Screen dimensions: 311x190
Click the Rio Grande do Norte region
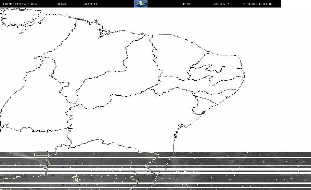click(x=226, y=62)
